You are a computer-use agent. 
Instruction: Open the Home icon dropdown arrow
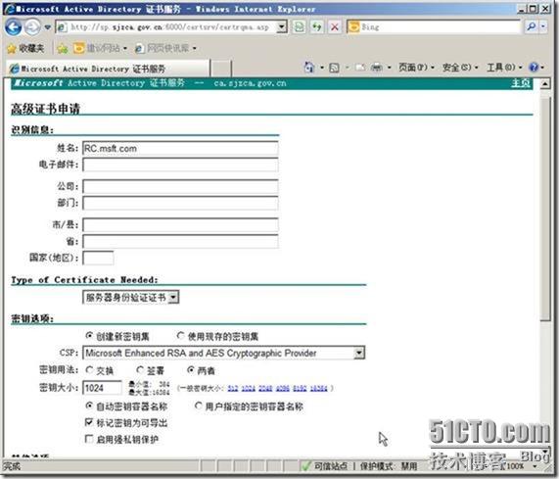tap(322, 67)
